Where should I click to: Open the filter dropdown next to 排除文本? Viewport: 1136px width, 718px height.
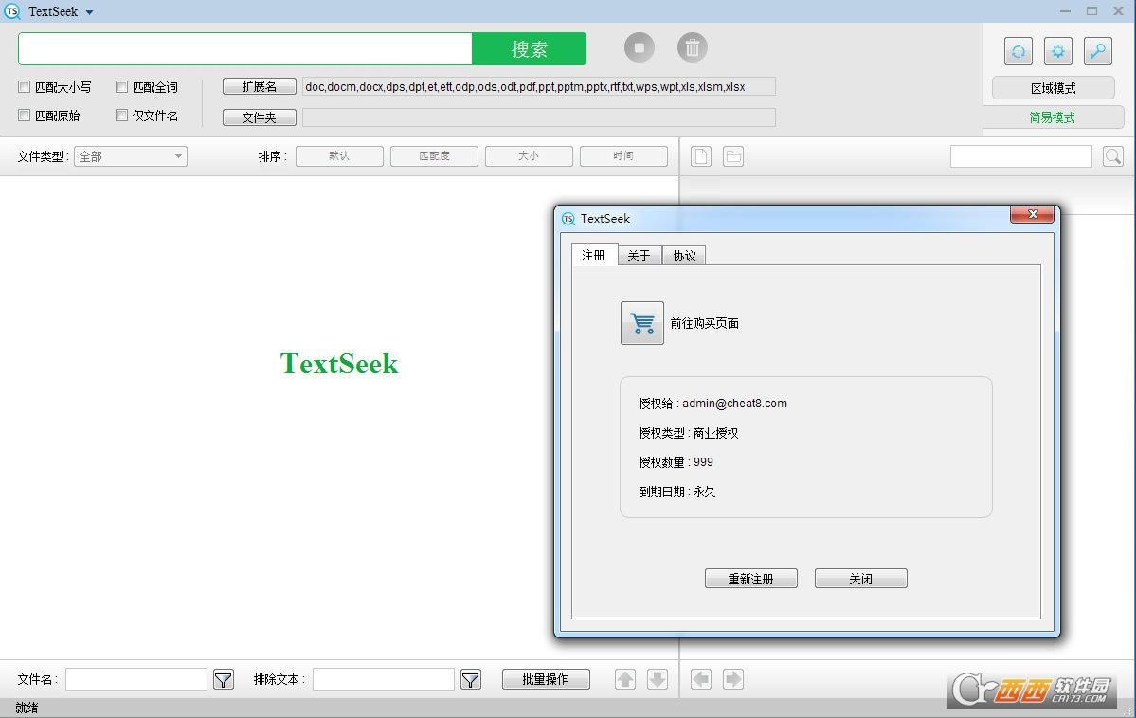[471, 679]
